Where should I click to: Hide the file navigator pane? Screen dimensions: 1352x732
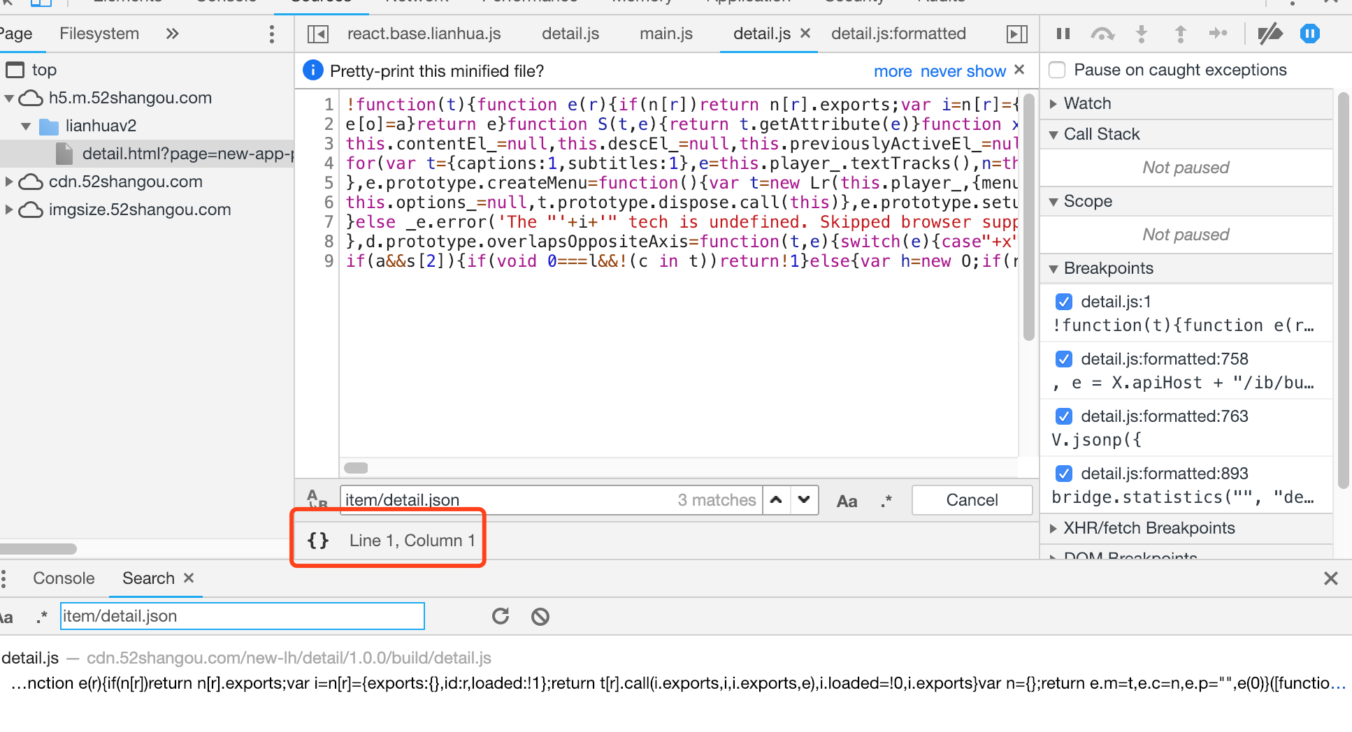(x=318, y=34)
